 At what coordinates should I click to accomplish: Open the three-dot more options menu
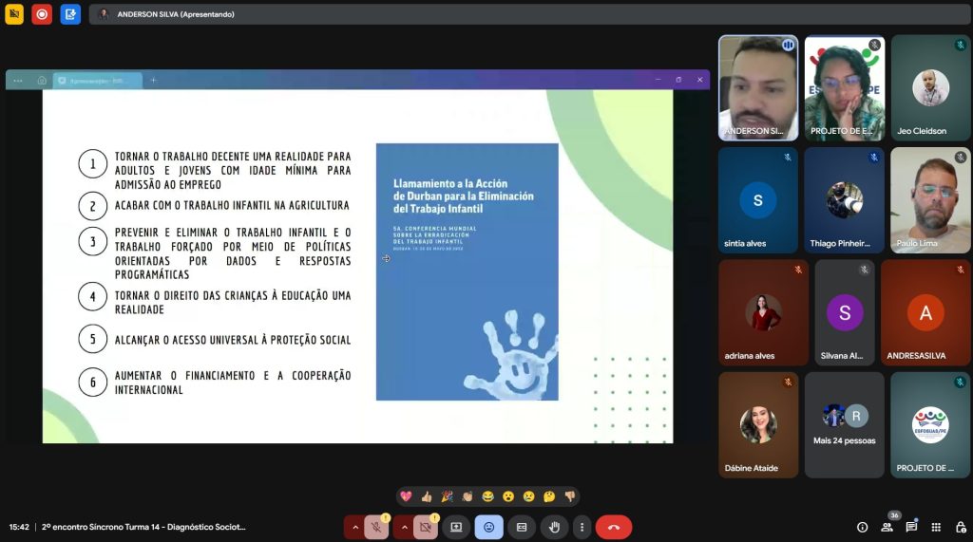582,527
